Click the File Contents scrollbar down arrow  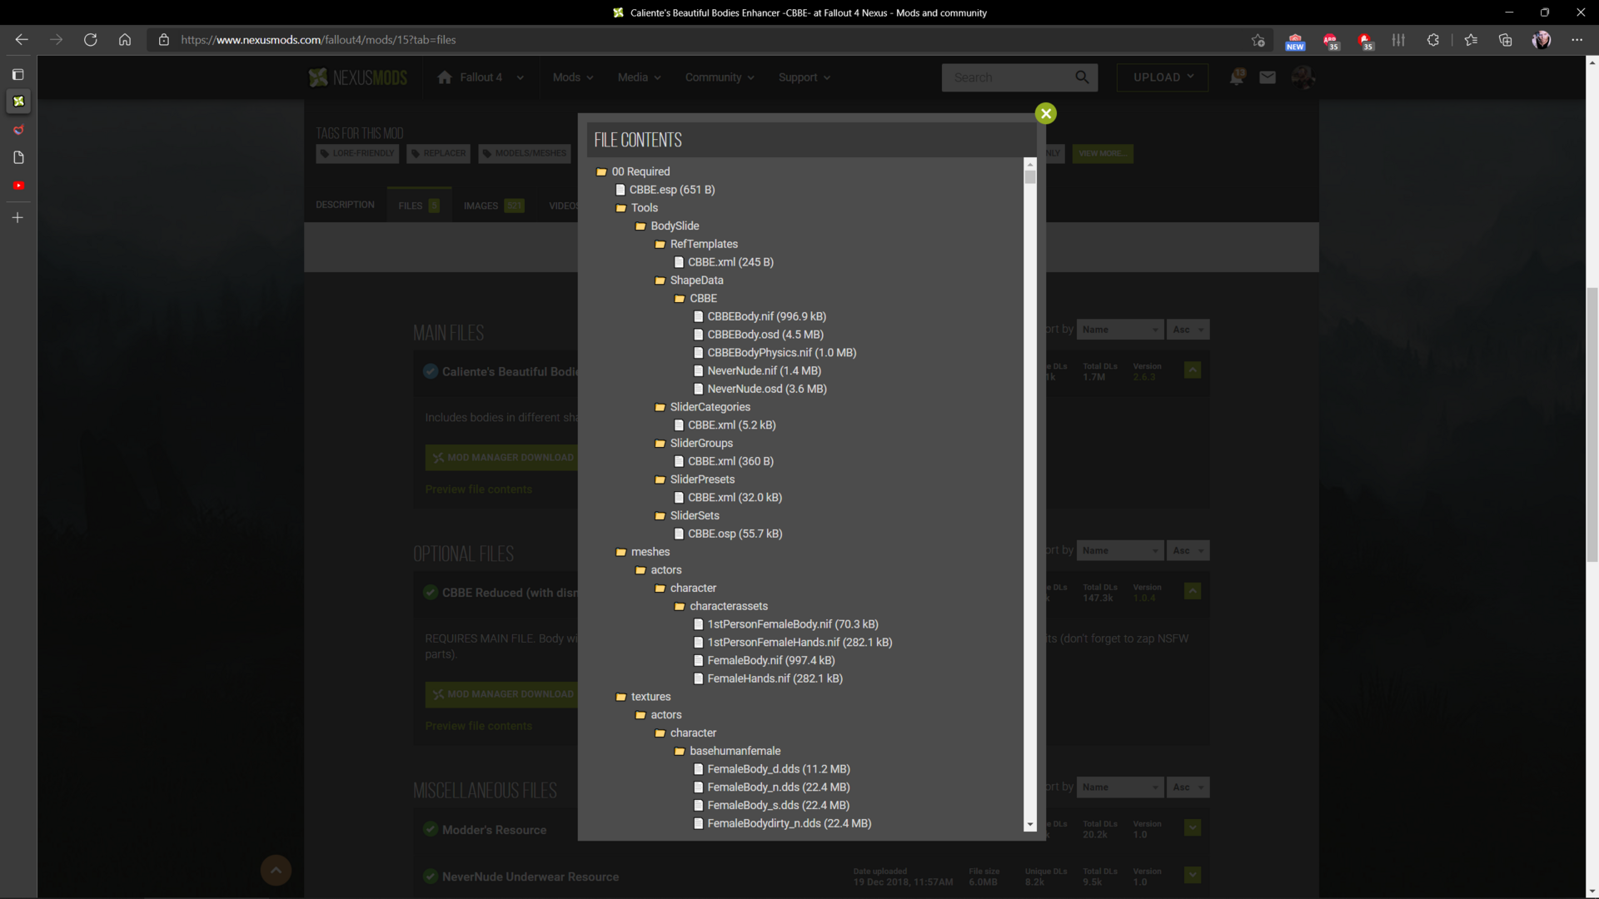[1030, 824]
